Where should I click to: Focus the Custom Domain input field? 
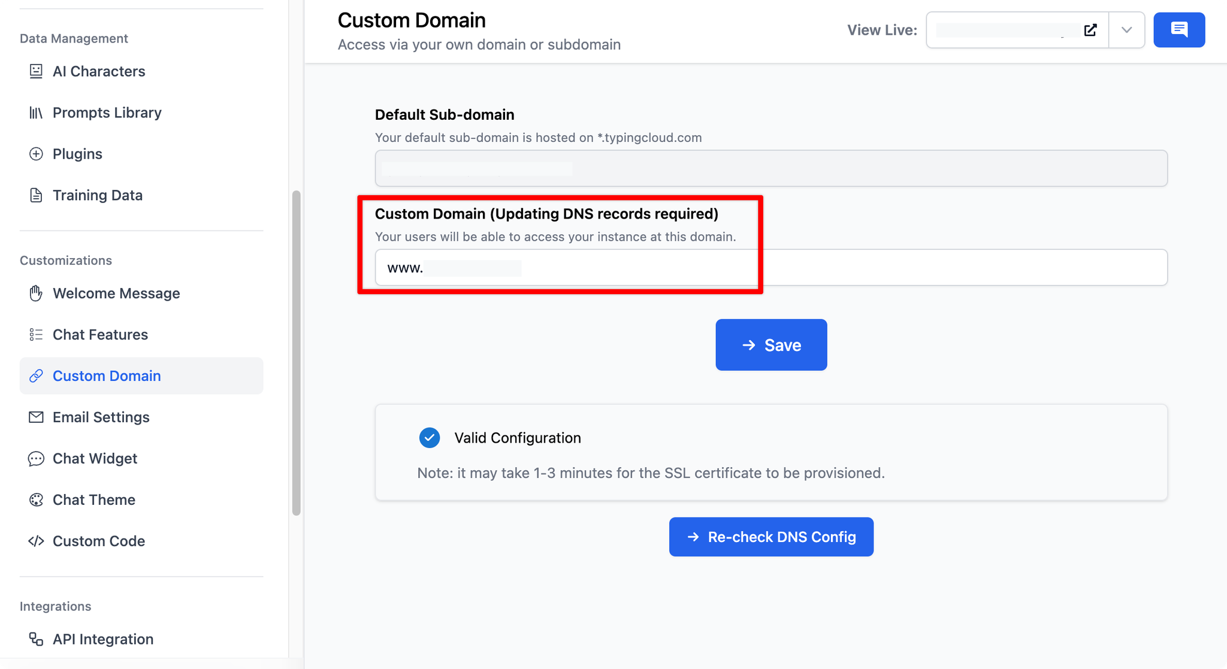click(771, 267)
